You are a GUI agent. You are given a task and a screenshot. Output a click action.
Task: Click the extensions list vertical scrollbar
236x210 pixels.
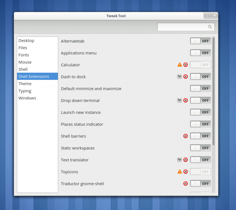tap(213, 91)
